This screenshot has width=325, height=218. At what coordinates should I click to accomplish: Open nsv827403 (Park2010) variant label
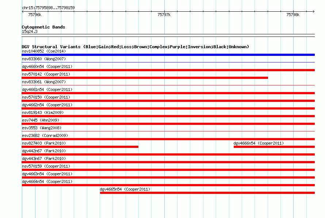pos(44,143)
